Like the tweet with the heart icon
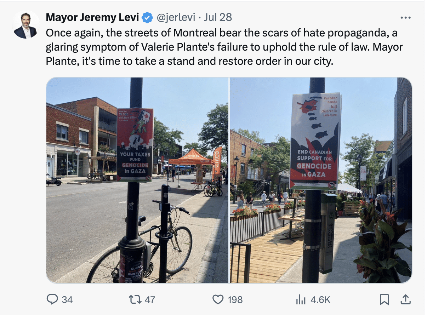This screenshot has width=427, height=315. pyautogui.click(x=218, y=299)
